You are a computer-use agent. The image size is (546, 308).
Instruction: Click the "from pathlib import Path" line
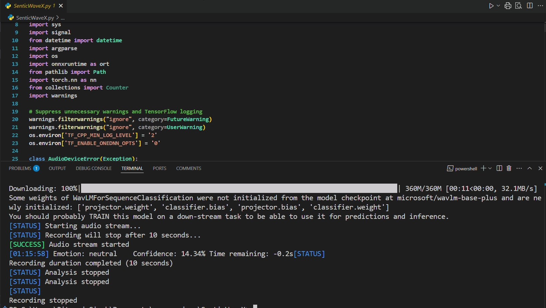[x=67, y=72]
